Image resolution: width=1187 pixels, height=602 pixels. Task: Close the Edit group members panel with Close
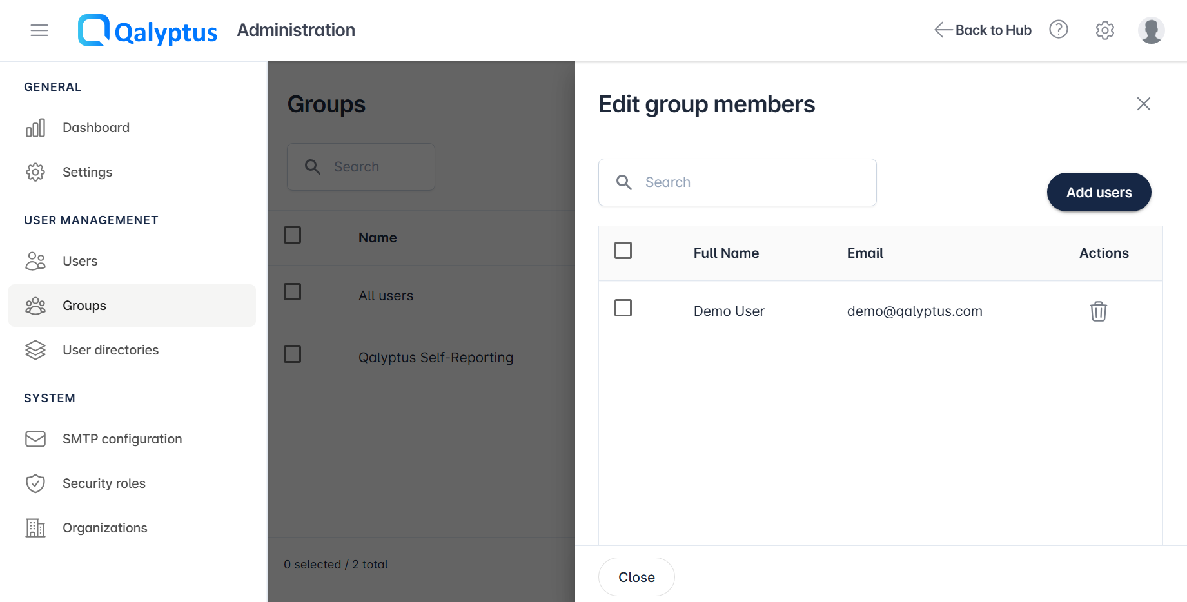[636, 577]
